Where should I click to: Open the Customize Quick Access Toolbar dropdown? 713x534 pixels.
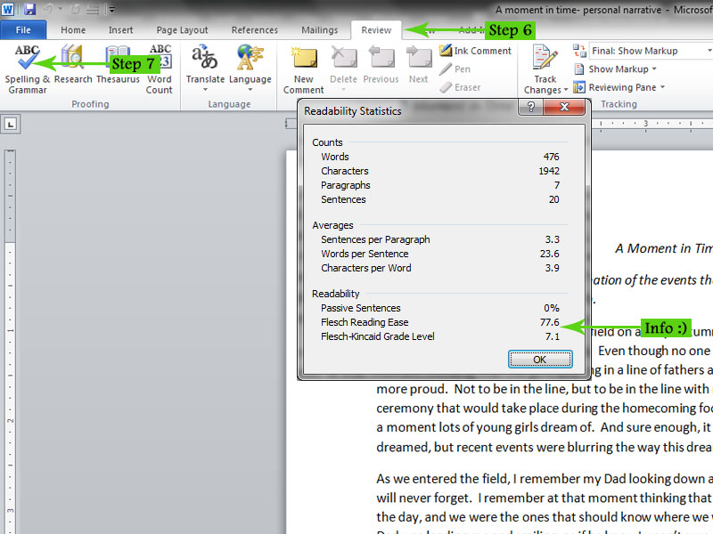(x=112, y=9)
